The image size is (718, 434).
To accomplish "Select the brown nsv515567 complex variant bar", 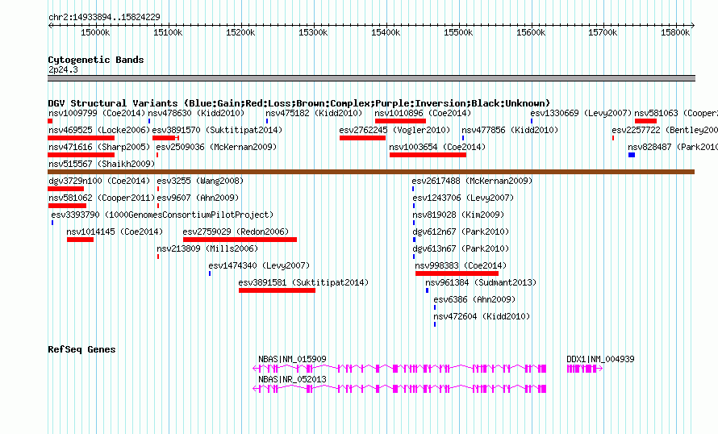I will [x=371, y=172].
